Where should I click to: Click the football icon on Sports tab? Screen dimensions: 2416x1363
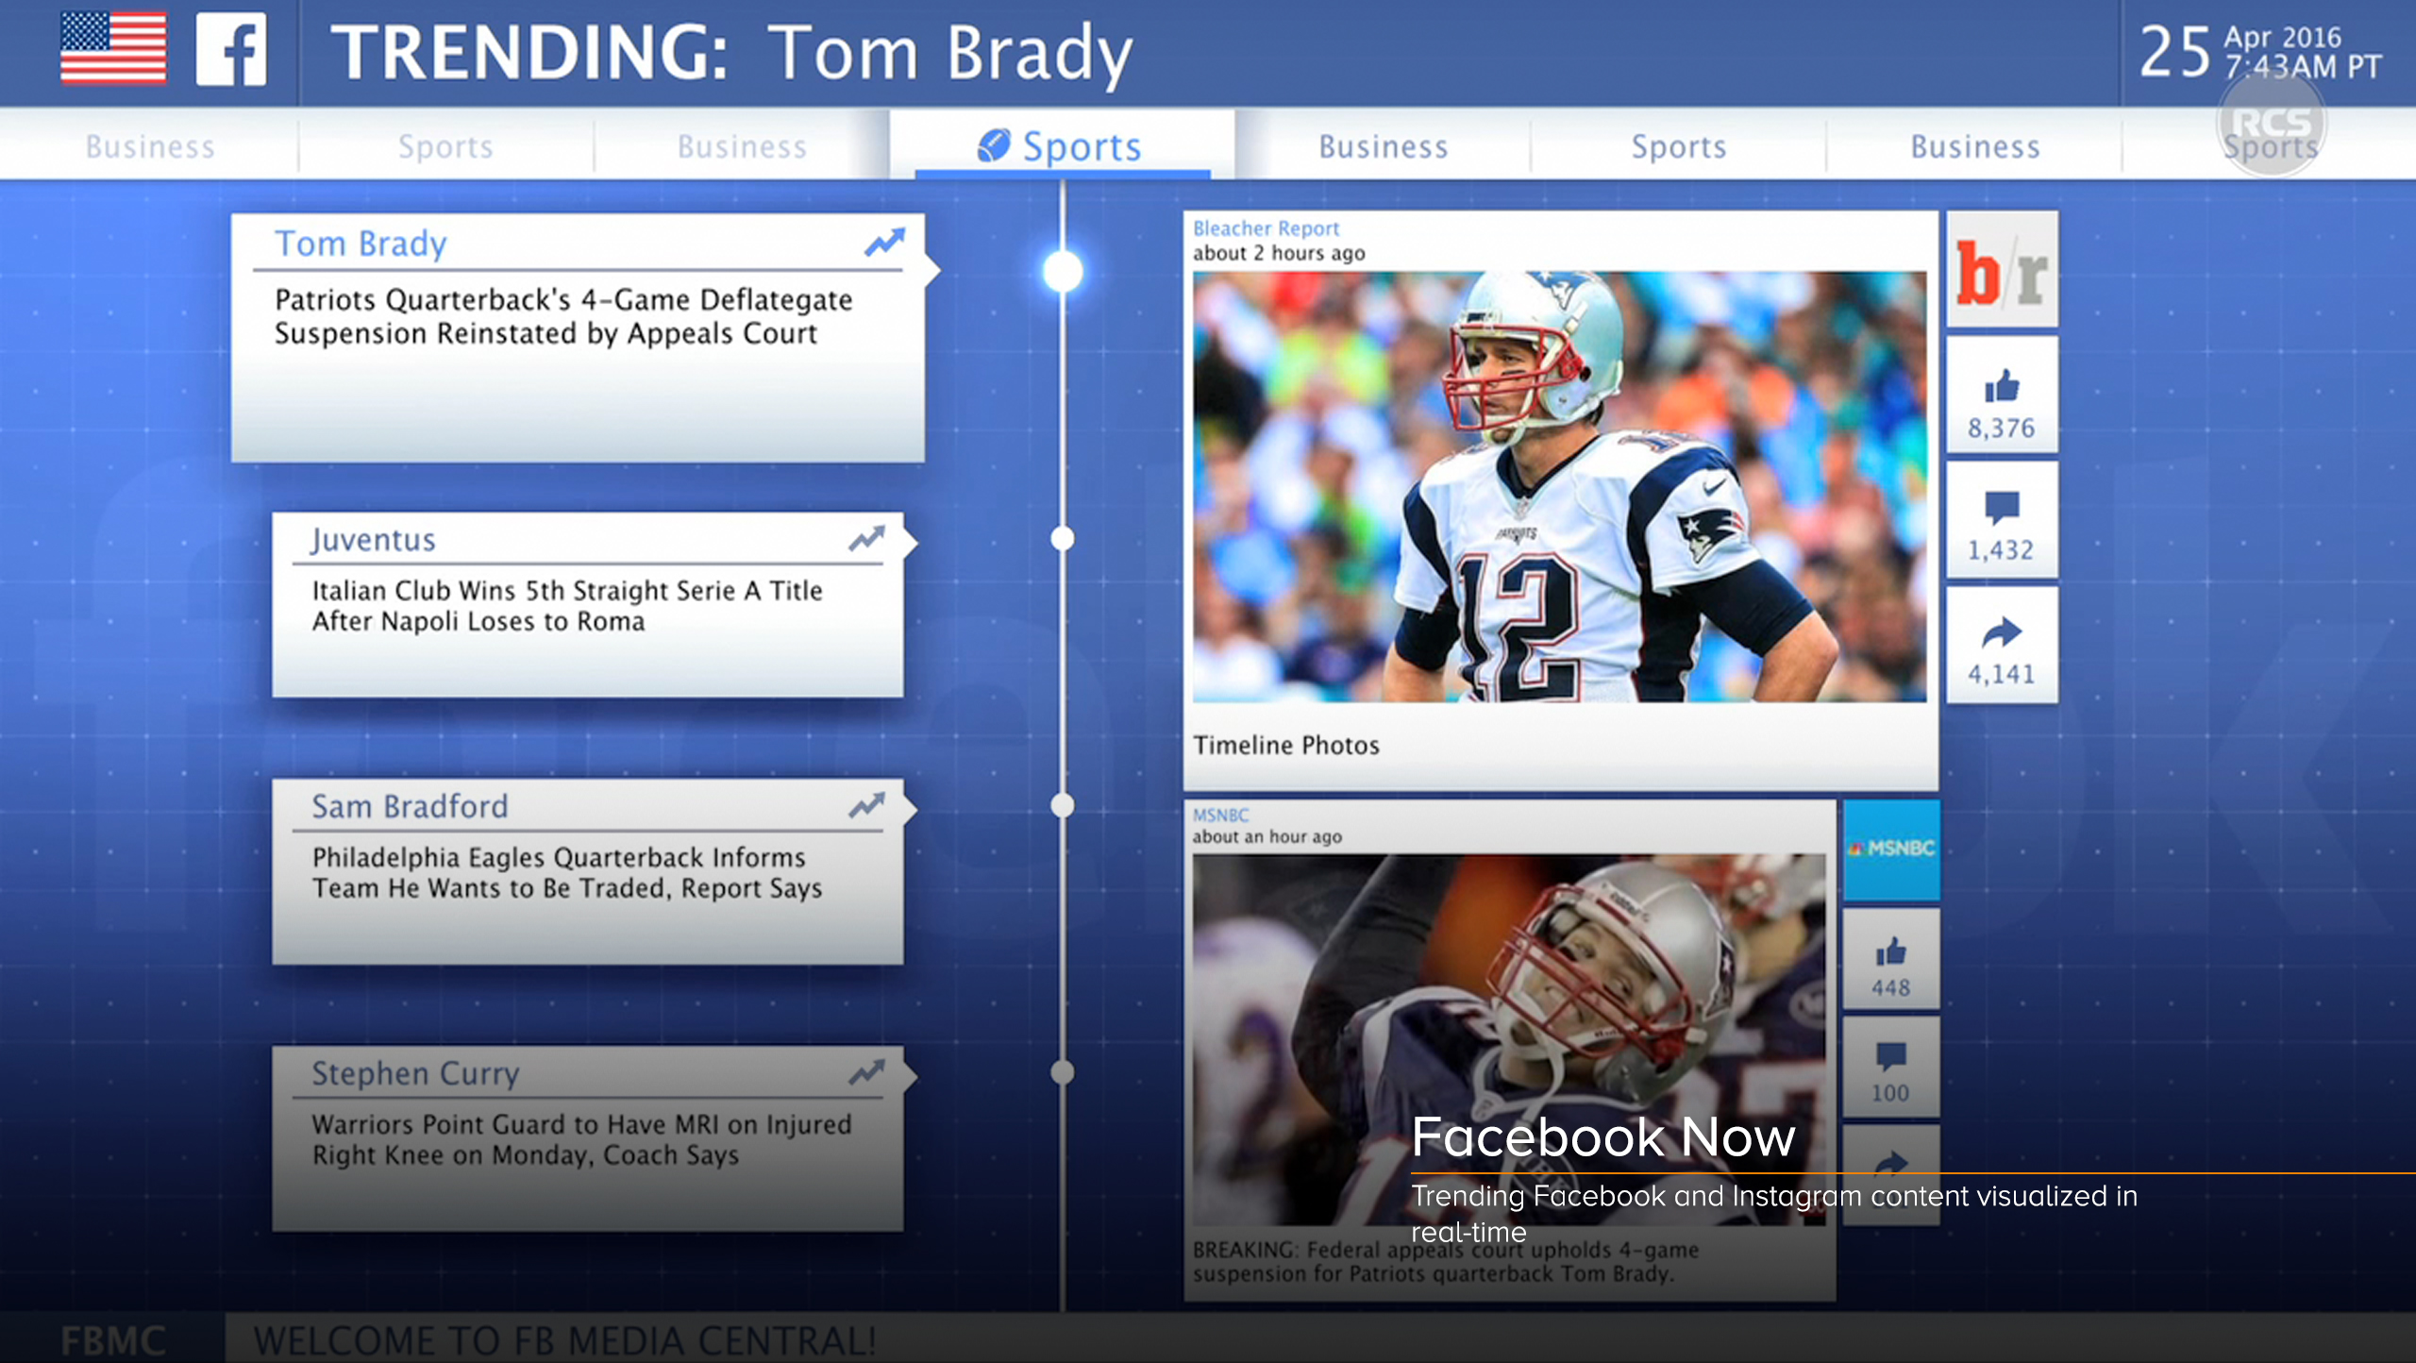993,145
